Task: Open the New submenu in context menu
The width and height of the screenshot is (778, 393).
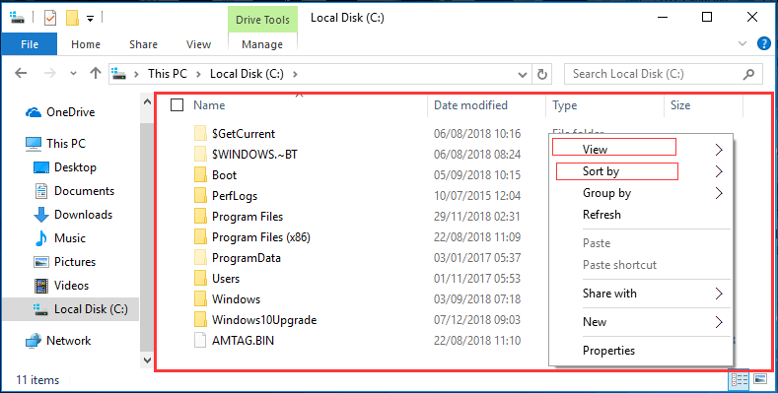Action: [x=641, y=322]
